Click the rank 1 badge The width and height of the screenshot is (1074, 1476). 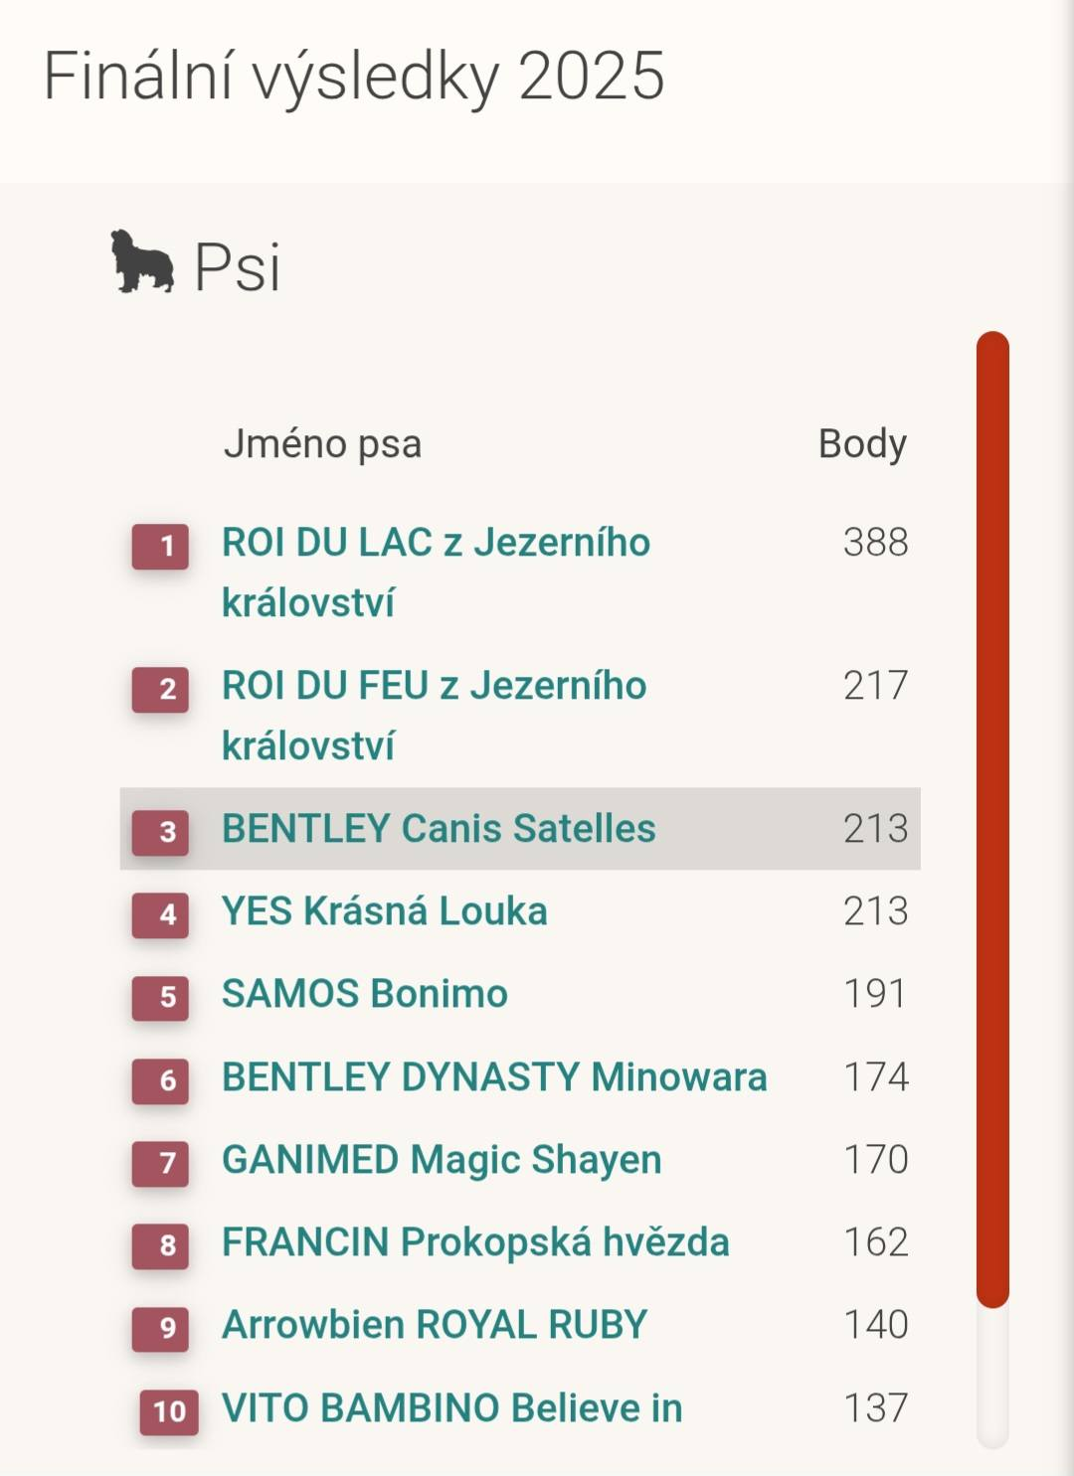pos(161,547)
